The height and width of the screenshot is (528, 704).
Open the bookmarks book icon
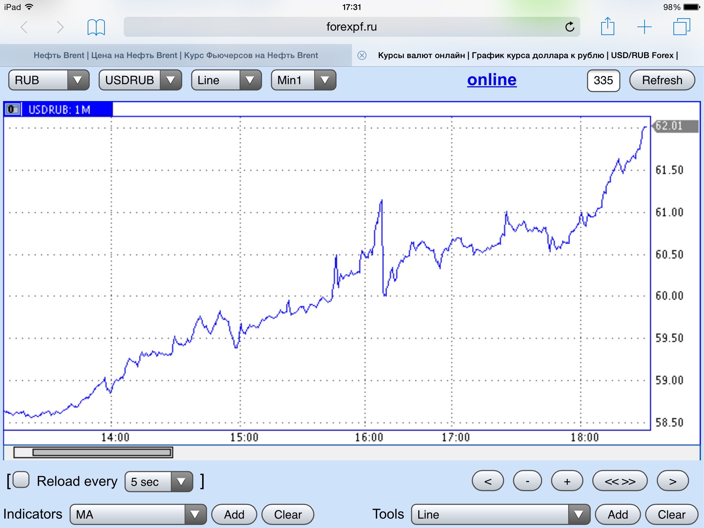(96, 27)
